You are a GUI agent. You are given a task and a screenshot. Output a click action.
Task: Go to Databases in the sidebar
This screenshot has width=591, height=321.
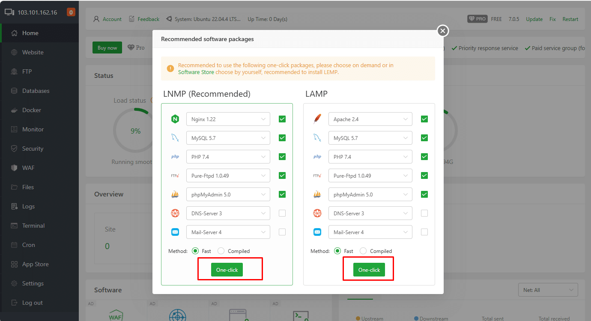click(39, 91)
